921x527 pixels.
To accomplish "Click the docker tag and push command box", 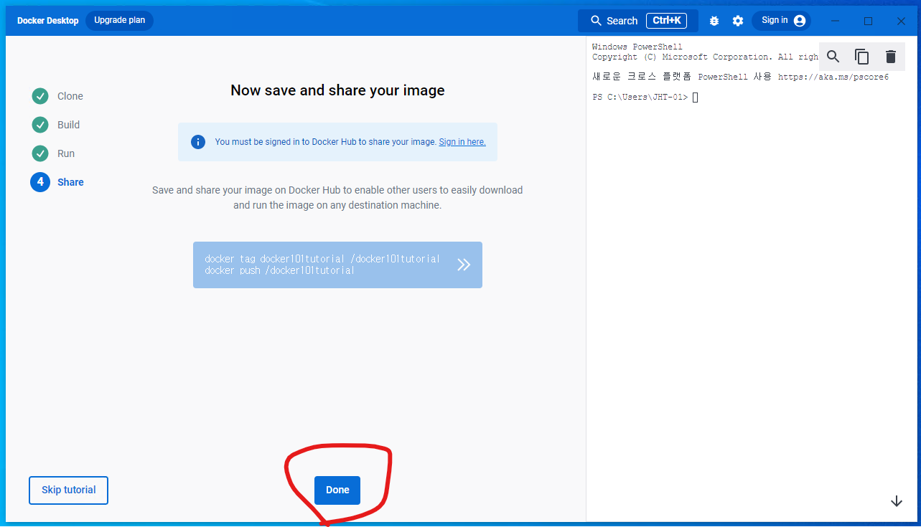I will (x=337, y=265).
